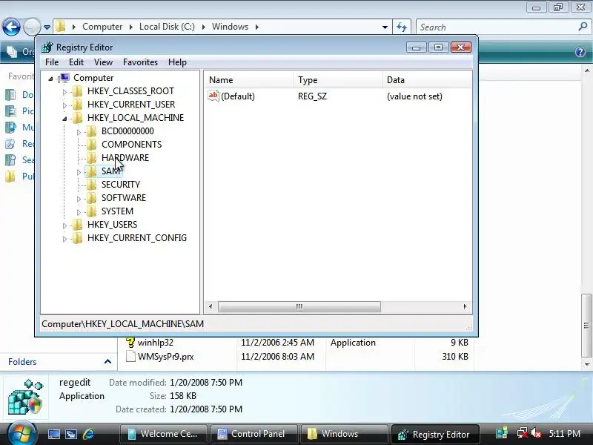Collapse the Computer root node arrow

50,79
